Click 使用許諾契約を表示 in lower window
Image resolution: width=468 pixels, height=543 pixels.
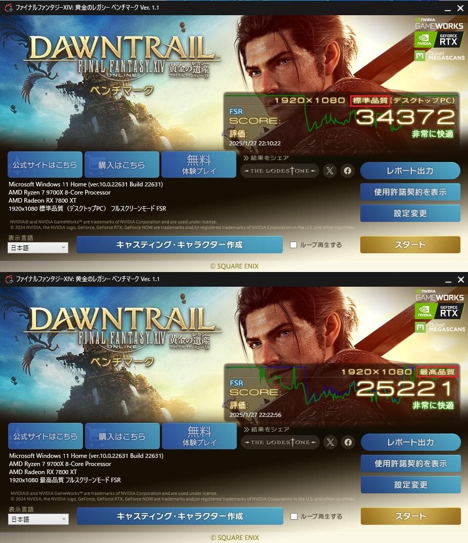pos(411,463)
